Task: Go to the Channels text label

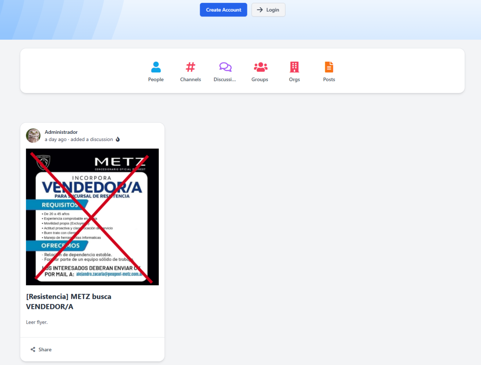Action: click(190, 79)
